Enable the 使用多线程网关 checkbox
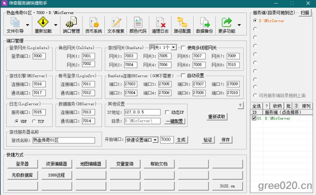 click(x=183, y=48)
